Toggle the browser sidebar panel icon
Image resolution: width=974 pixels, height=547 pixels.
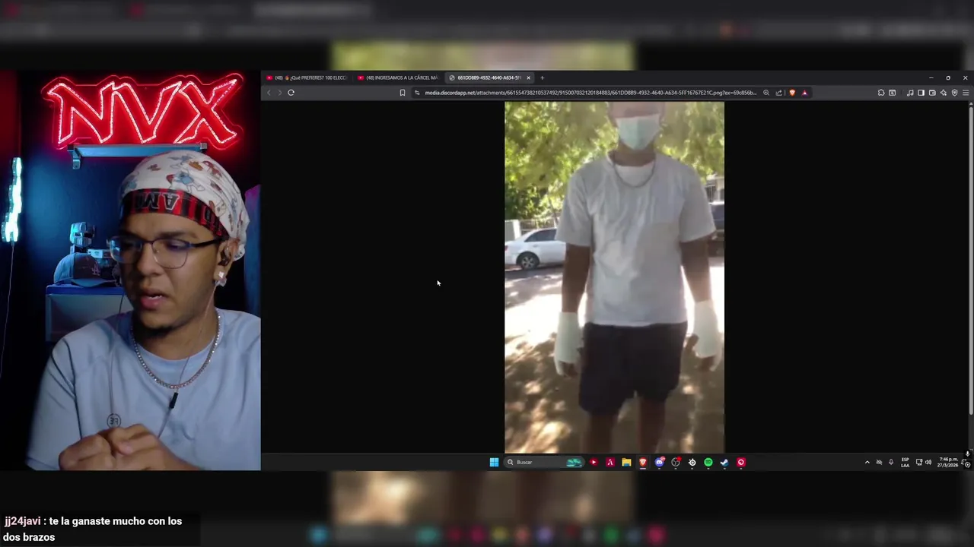[x=921, y=93]
